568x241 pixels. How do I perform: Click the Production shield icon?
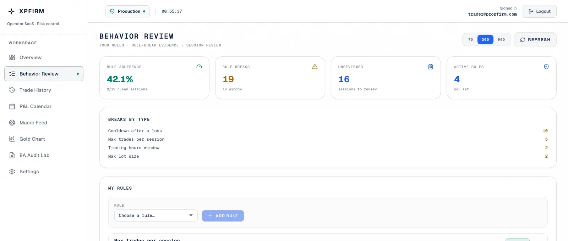pos(112,11)
